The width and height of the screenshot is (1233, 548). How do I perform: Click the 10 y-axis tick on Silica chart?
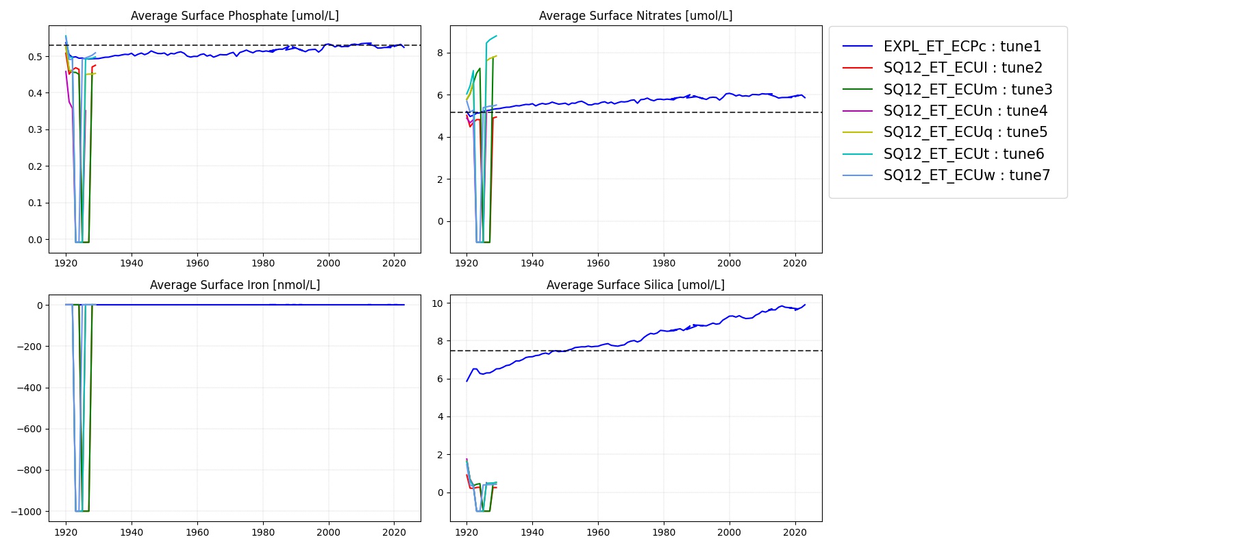tap(437, 303)
